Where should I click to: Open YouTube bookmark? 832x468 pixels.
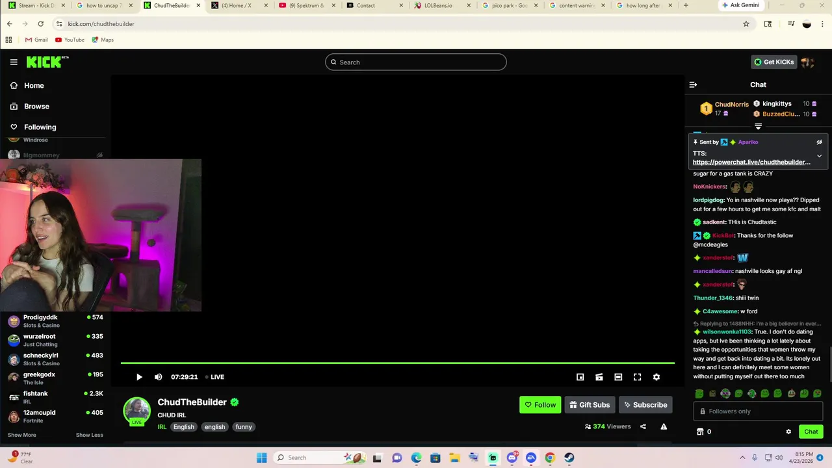point(70,40)
